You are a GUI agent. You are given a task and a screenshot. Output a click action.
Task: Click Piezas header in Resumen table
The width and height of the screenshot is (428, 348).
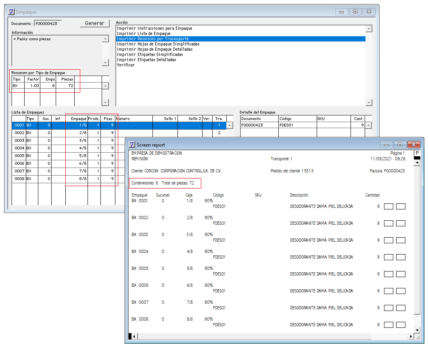pyautogui.click(x=65, y=79)
